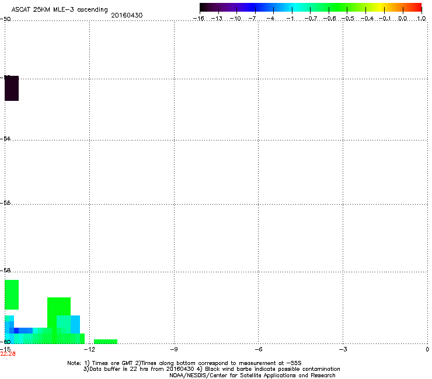Image resolution: width=432 pixels, height=379 pixels.
Task: Click the -12 longitude axis label
Action: pos(89,349)
